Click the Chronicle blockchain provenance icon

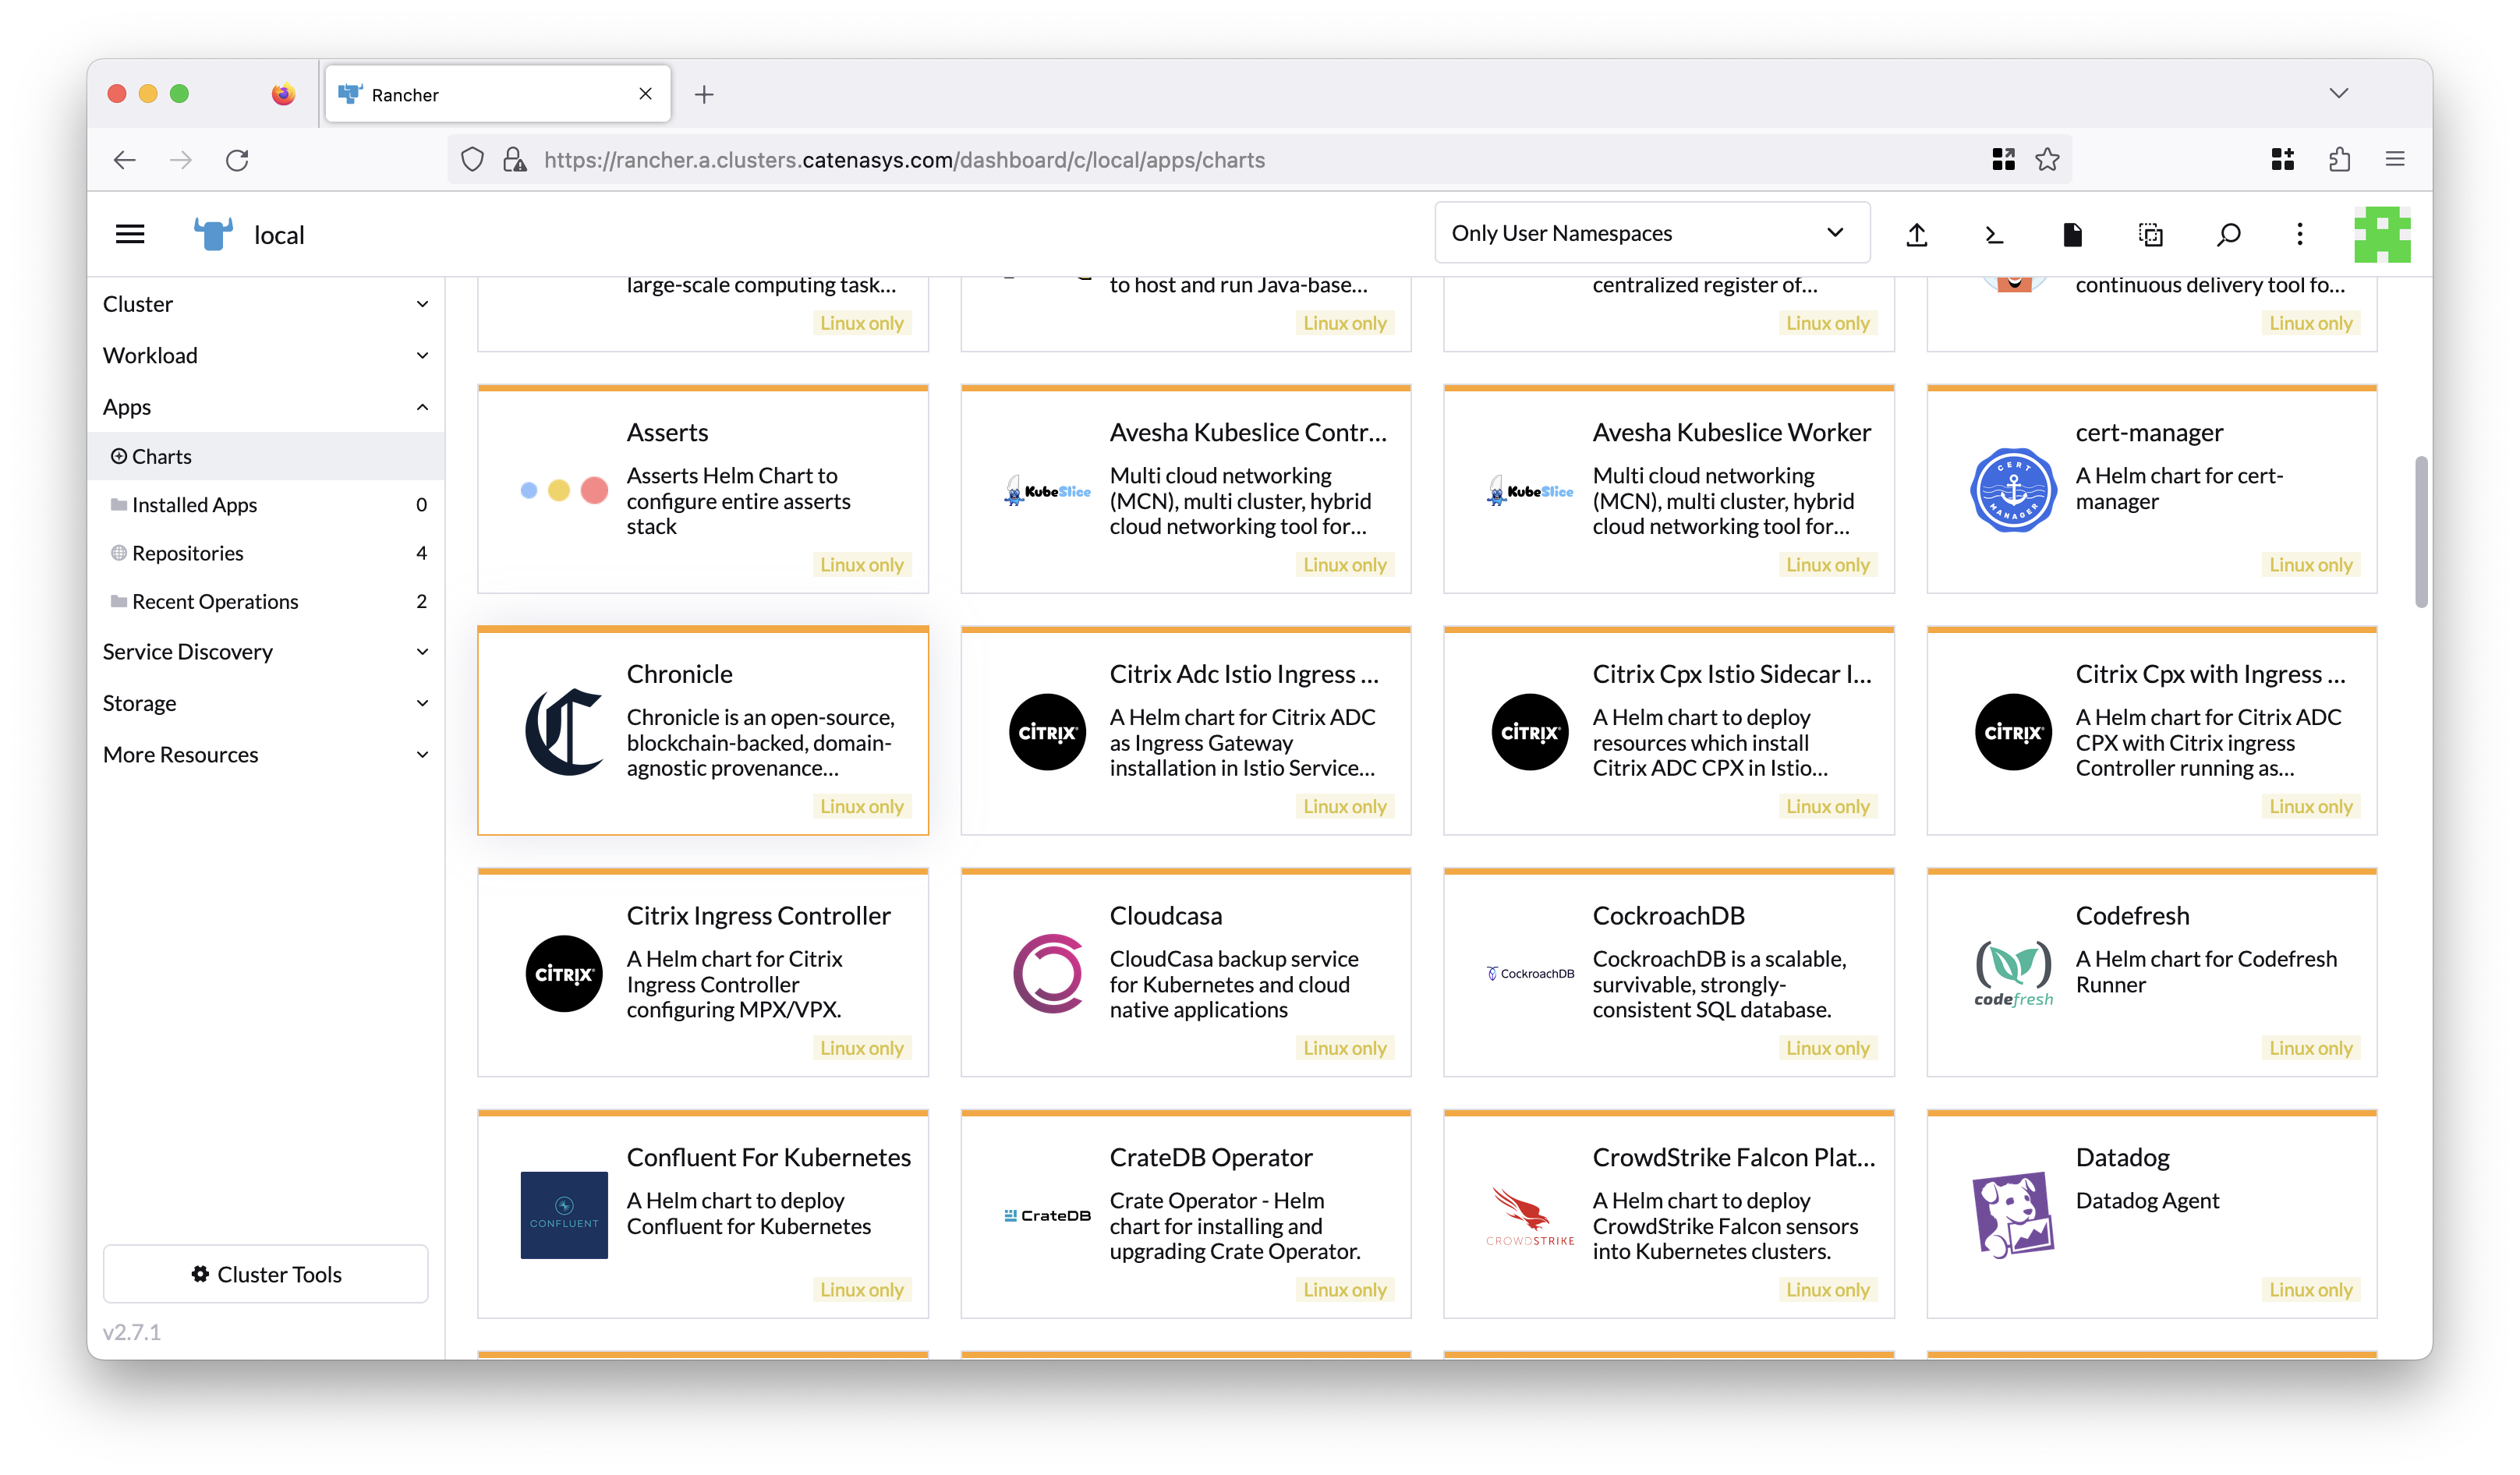point(562,732)
